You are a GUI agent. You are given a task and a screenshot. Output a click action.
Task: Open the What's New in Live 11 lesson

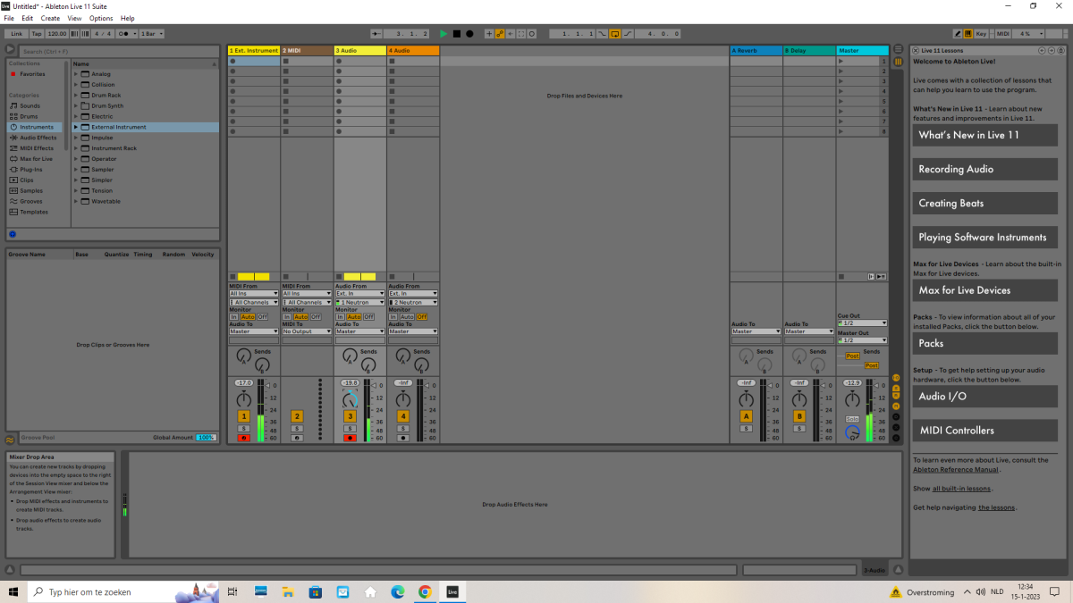click(984, 135)
